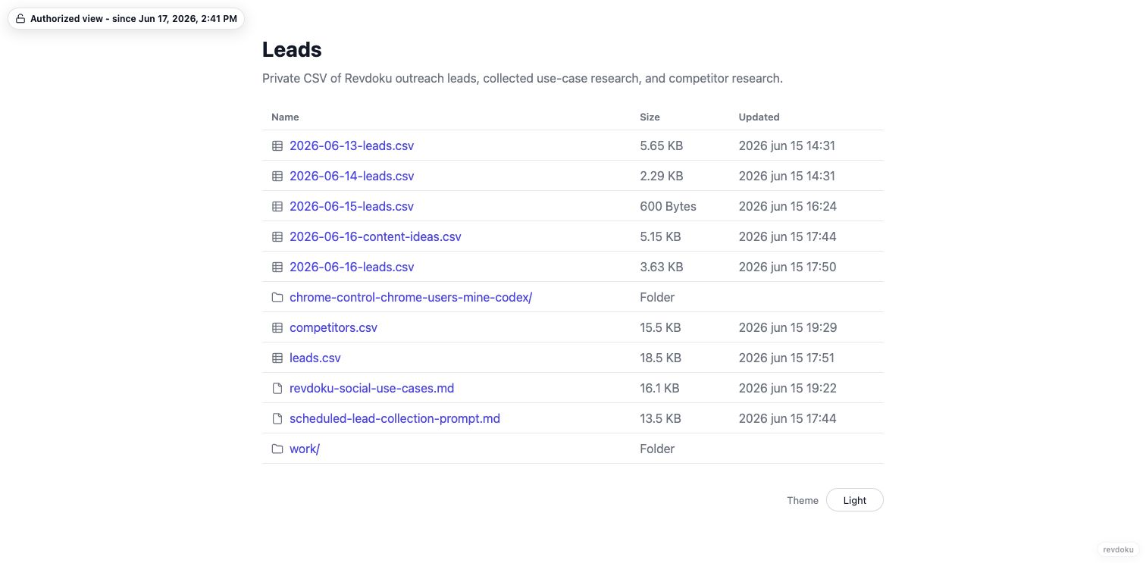Click the 2026 jun 15 16:24 timestamp
The image size is (1146, 563).
coord(787,206)
